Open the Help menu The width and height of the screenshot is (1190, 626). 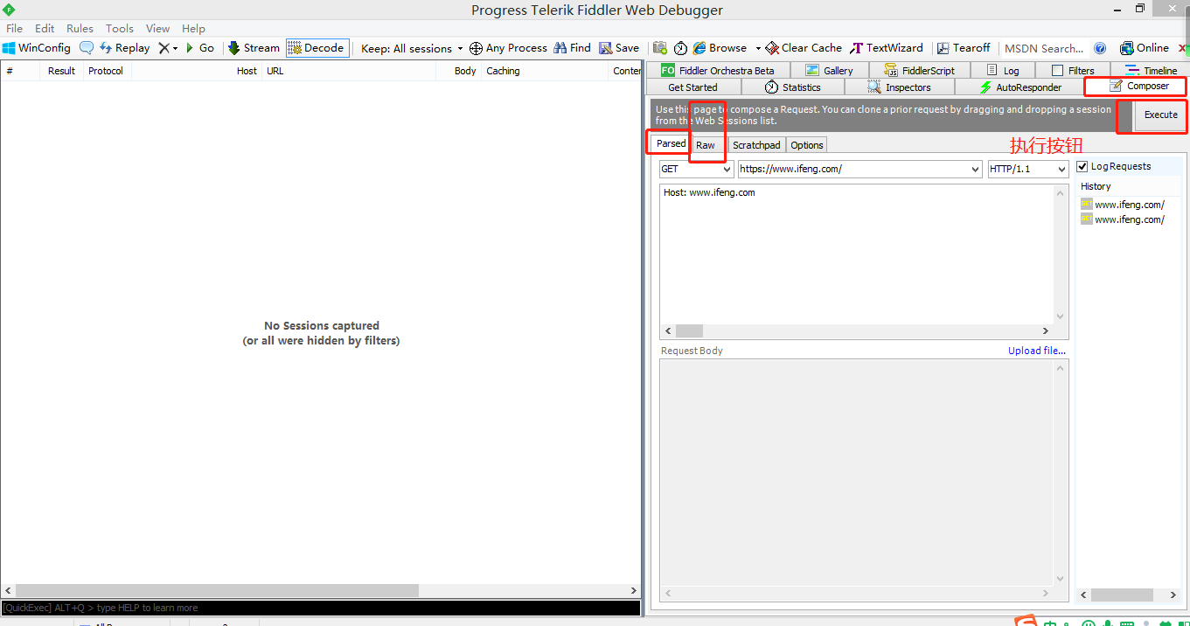pyautogui.click(x=193, y=28)
